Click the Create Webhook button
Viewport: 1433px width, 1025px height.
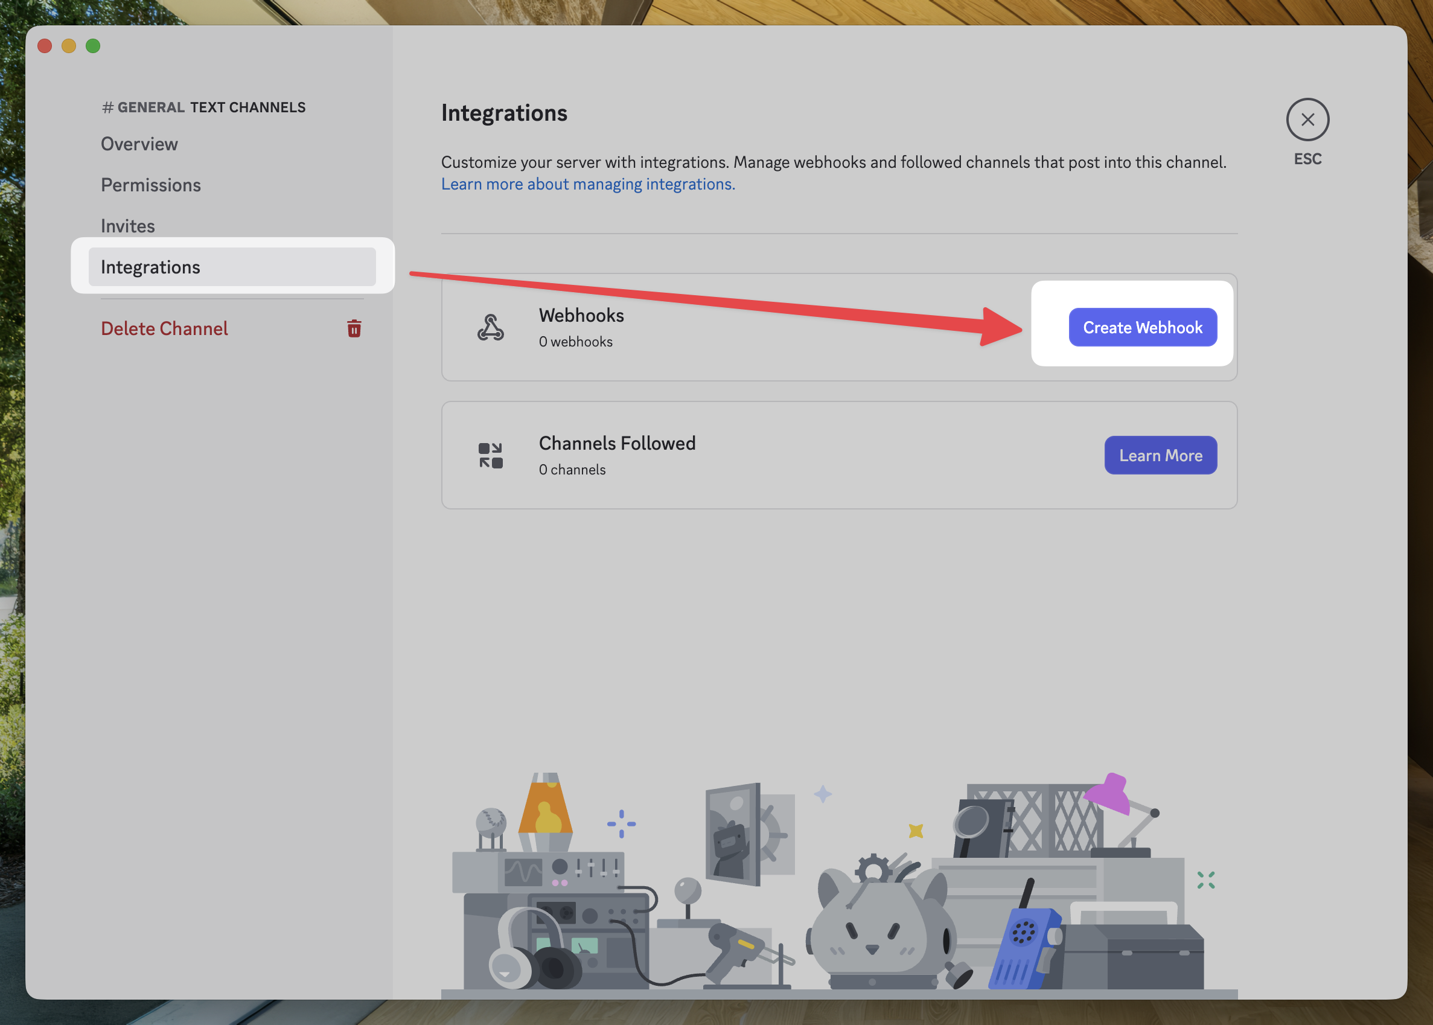(1142, 327)
